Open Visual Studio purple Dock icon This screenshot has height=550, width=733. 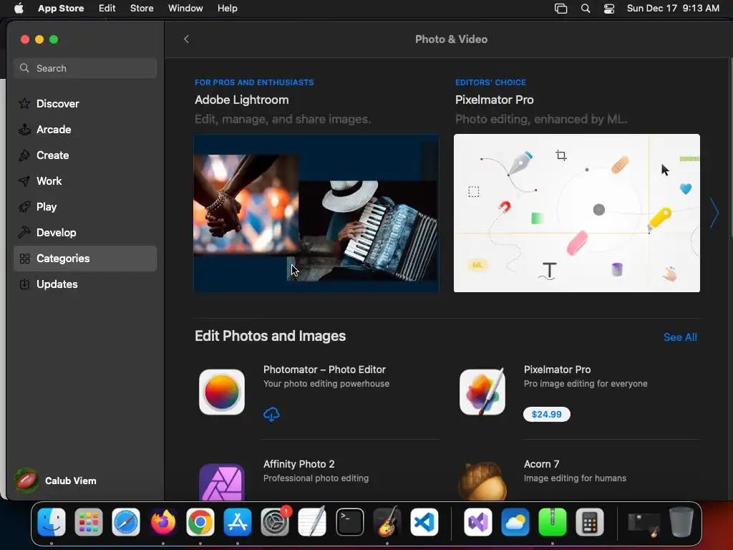pos(477,521)
